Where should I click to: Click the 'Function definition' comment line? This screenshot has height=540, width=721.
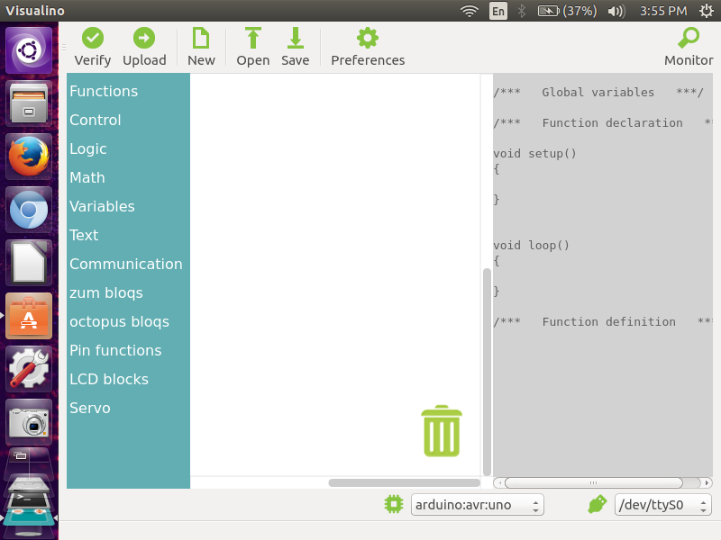tap(603, 322)
